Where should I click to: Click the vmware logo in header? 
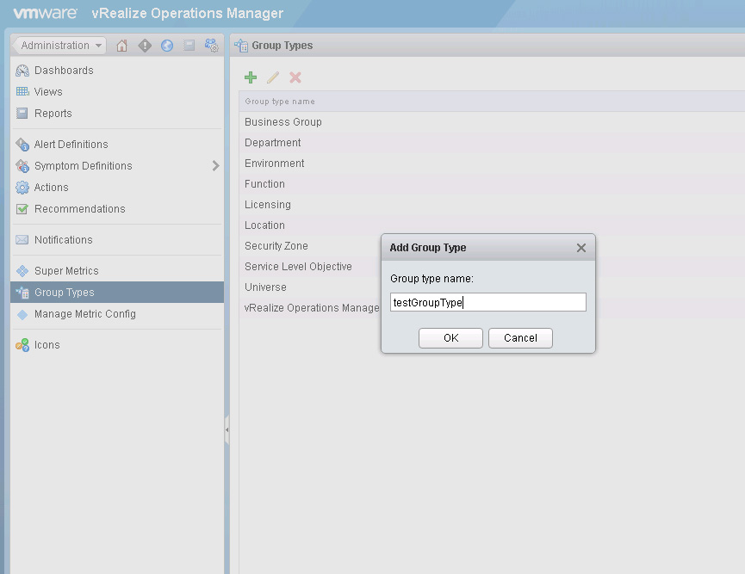pos(45,13)
